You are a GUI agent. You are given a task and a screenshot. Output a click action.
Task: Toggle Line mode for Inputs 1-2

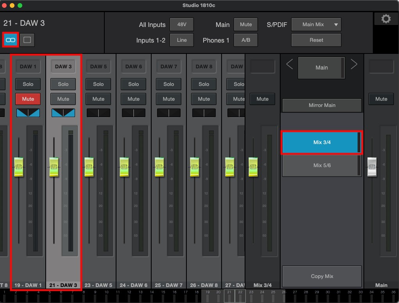(182, 40)
